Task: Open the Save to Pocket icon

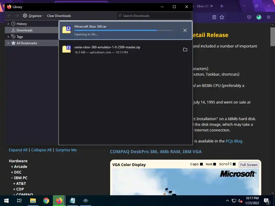Action: click(x=249, y=17)
